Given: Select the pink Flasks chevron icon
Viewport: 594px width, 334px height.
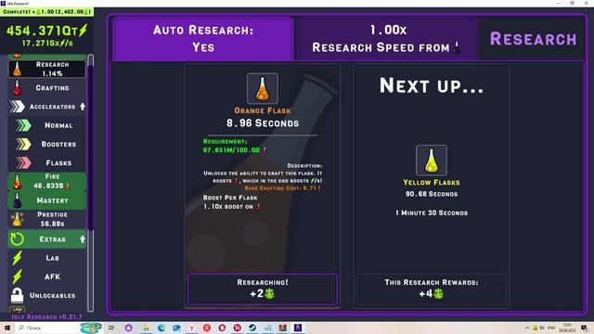Looking at the screenshot, I should click(x=23, y=163).
